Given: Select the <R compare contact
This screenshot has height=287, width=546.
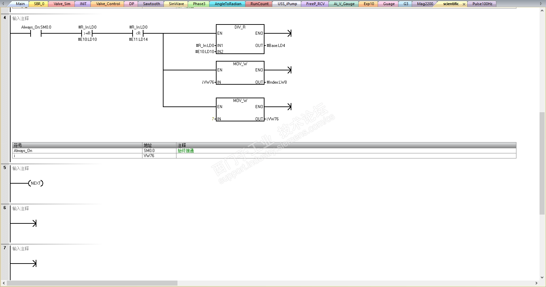Looking at the screenshot, I should point(138,33).
